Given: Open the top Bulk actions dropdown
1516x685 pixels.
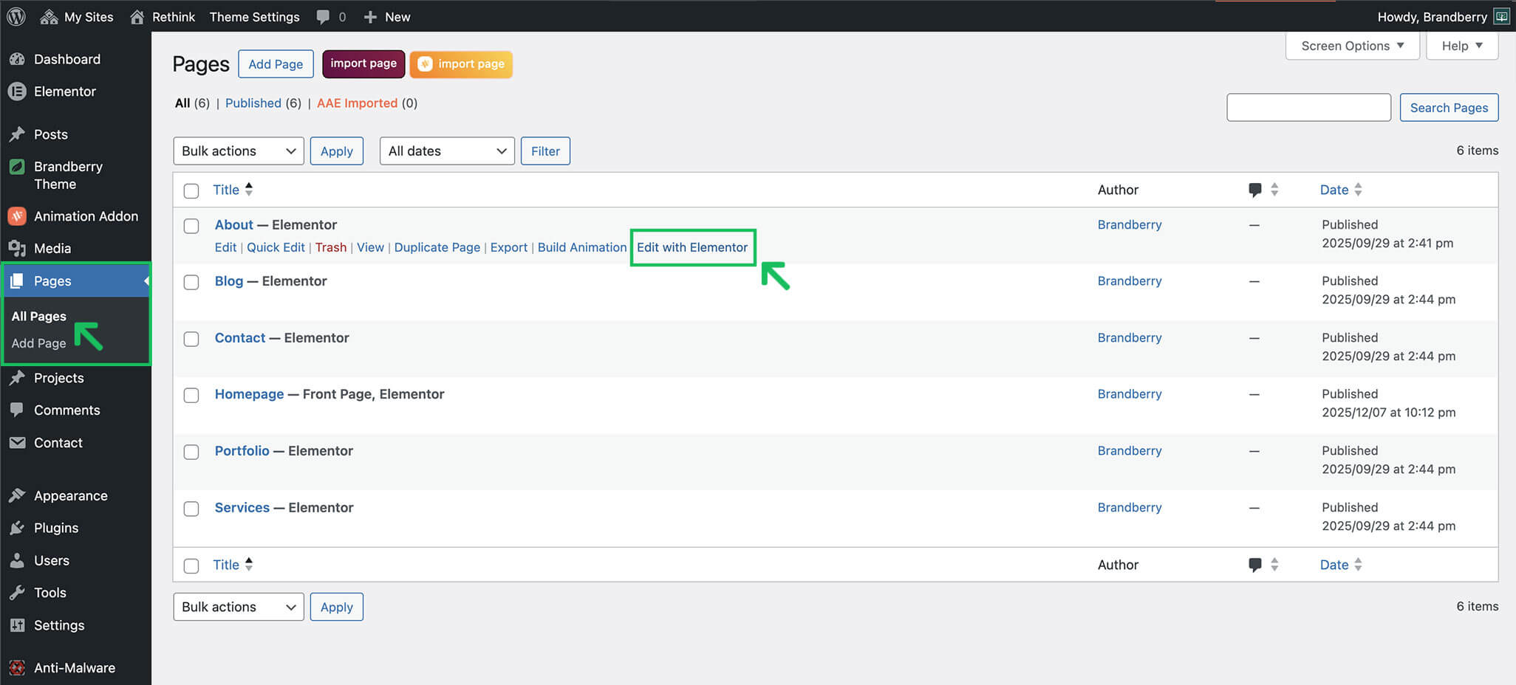Looking at the screenshot, I should 238,151.
